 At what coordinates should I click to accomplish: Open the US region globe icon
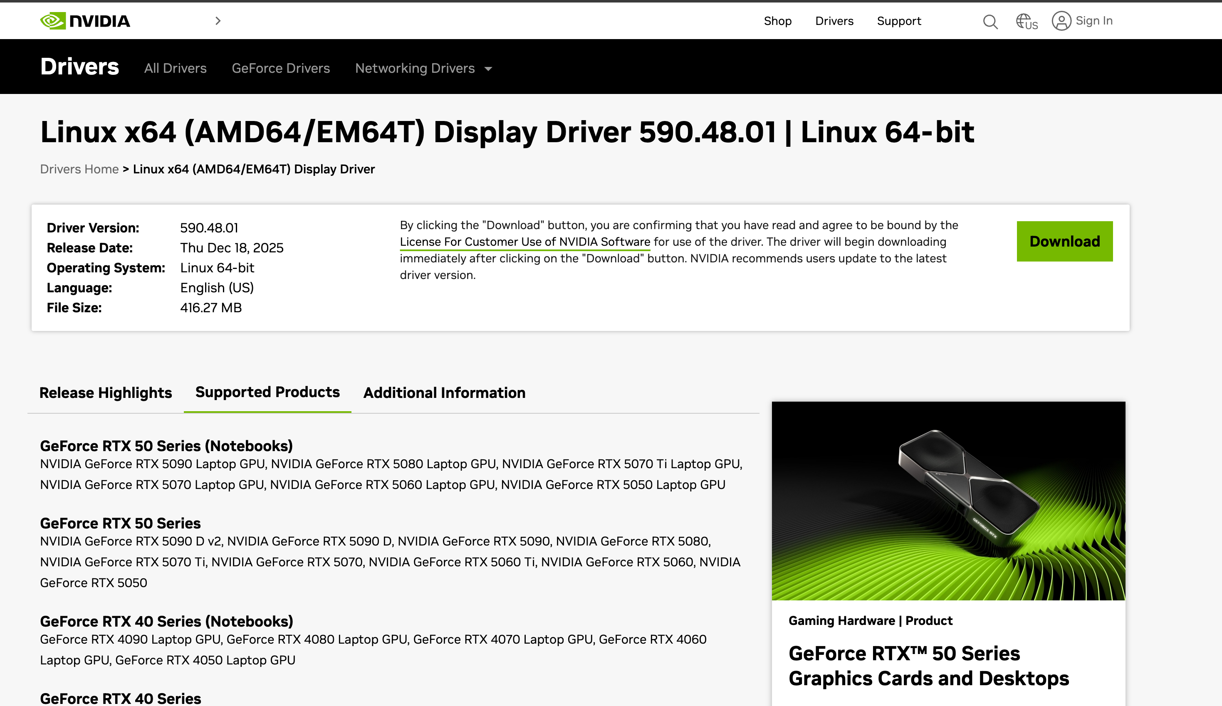click(x=1026, y=21)
